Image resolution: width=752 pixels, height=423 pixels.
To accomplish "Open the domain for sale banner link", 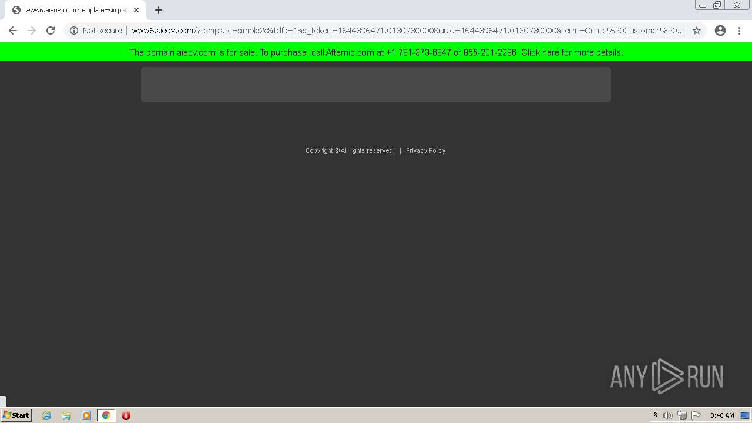I will pos(376,52).
